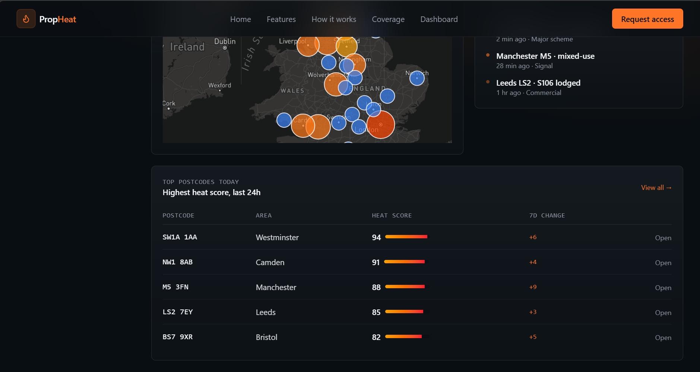Viewport: 700px width, 372px height.
Task: Open the Leeds LS2 S106 lodged alert
Action: 538,88
